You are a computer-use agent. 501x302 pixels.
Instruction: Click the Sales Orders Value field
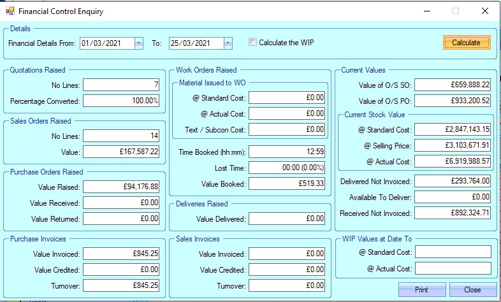[122, 152]
